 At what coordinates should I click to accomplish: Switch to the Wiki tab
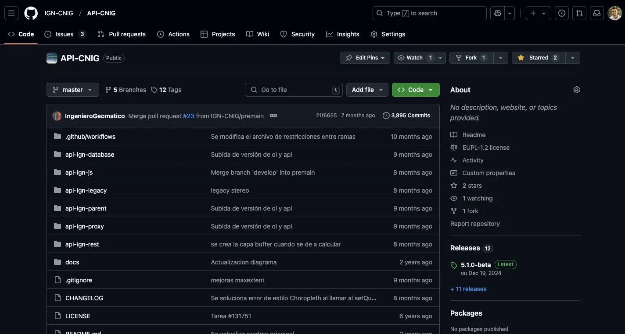point(258,34)
